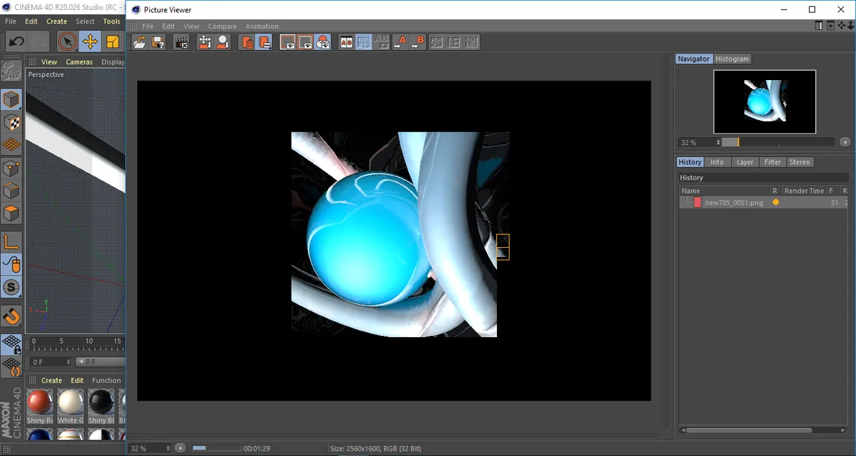This screenshot has height=456, width=856.
Task: Open the Animation menu
Action: [262, 26]
